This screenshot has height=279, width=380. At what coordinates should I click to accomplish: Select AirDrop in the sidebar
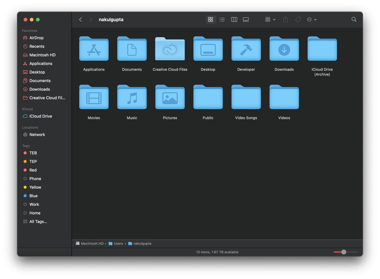(x=36, y=38)
